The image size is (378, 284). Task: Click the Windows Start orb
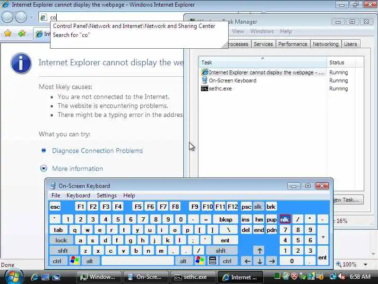14,277
